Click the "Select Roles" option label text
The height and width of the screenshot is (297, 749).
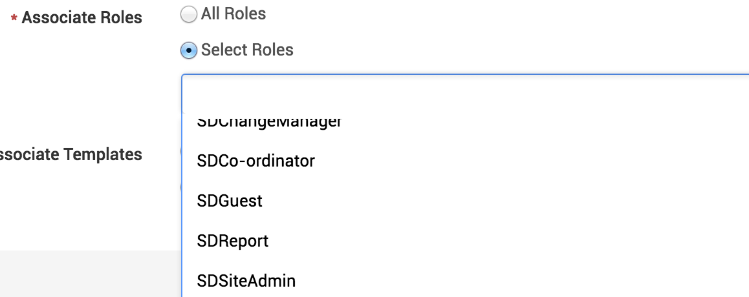coord(247,50)
